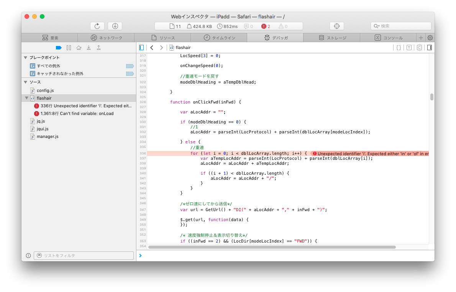Toggle the type information T icon
Screen dimensions: 456x292
(409, 48)
